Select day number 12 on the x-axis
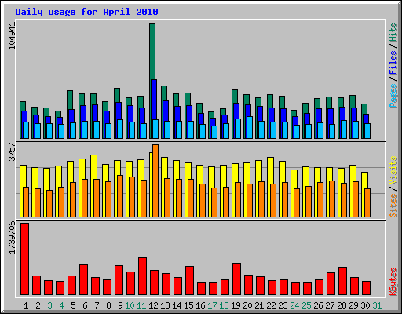This screenshot has width=402, height=314. [153, 305]
